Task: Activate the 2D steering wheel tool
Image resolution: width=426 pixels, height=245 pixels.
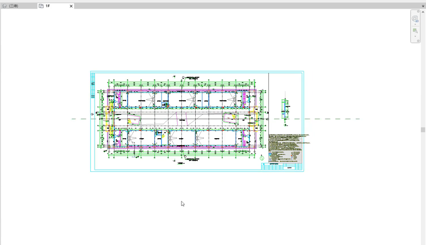Action: point(415,19)
